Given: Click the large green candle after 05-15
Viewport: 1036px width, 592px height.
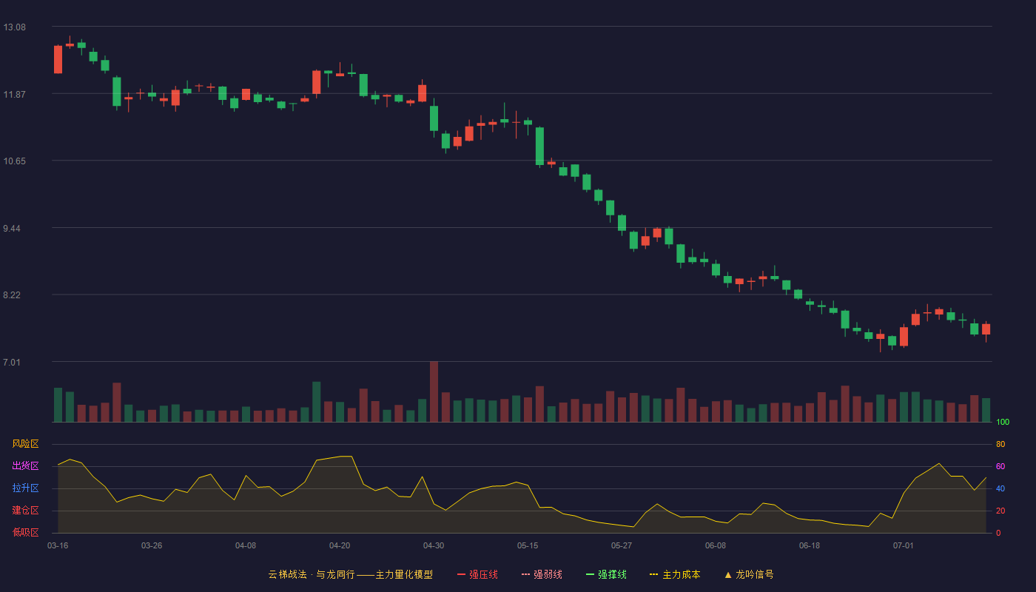Looking at the screenshot, I should [x=539, y=146].
